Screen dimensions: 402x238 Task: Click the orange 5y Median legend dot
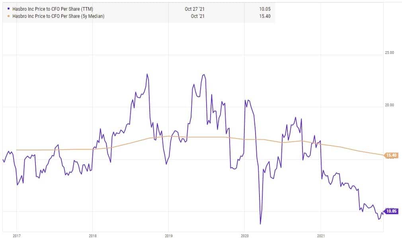(9, 16)
